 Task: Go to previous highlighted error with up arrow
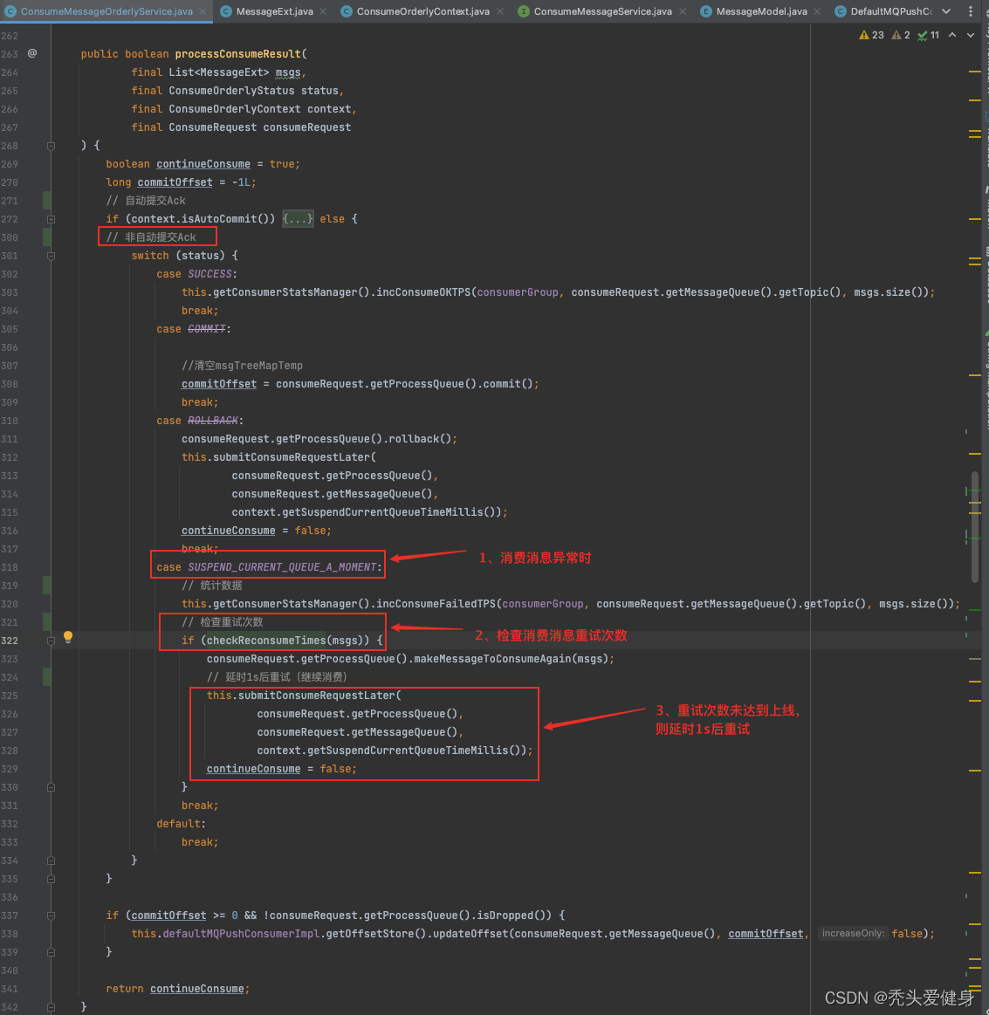[x=952, y=35]
